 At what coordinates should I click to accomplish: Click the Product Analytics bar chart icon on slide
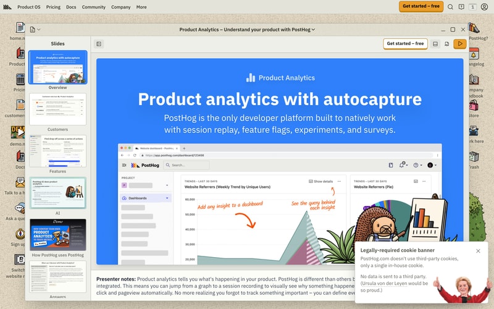point(251,78)
